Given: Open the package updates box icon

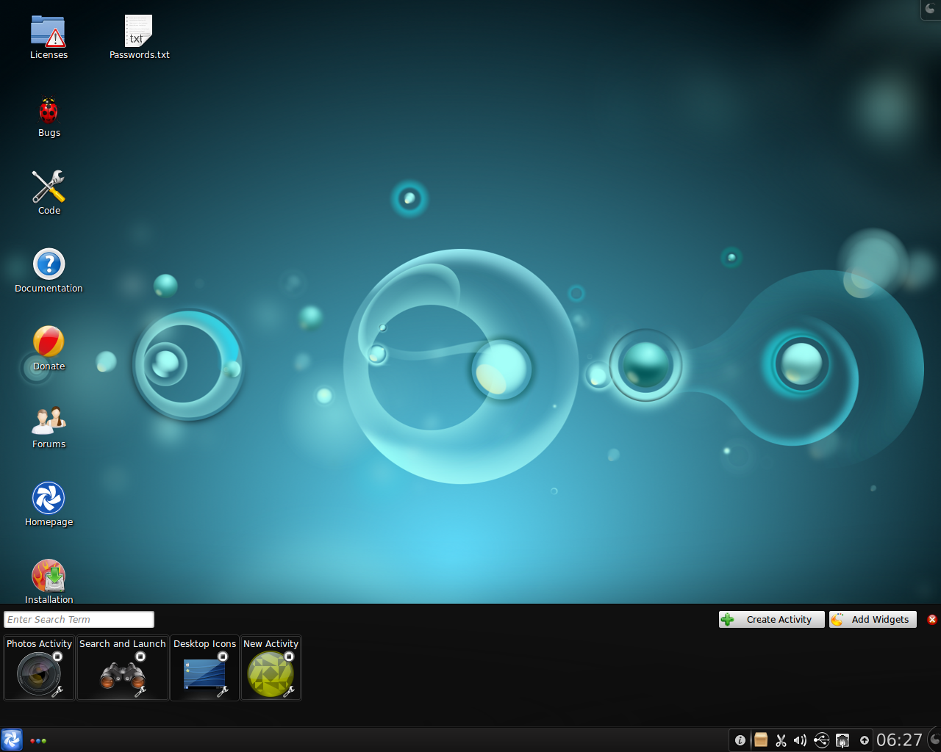Looking at the screenshot, I should (761, 740).
